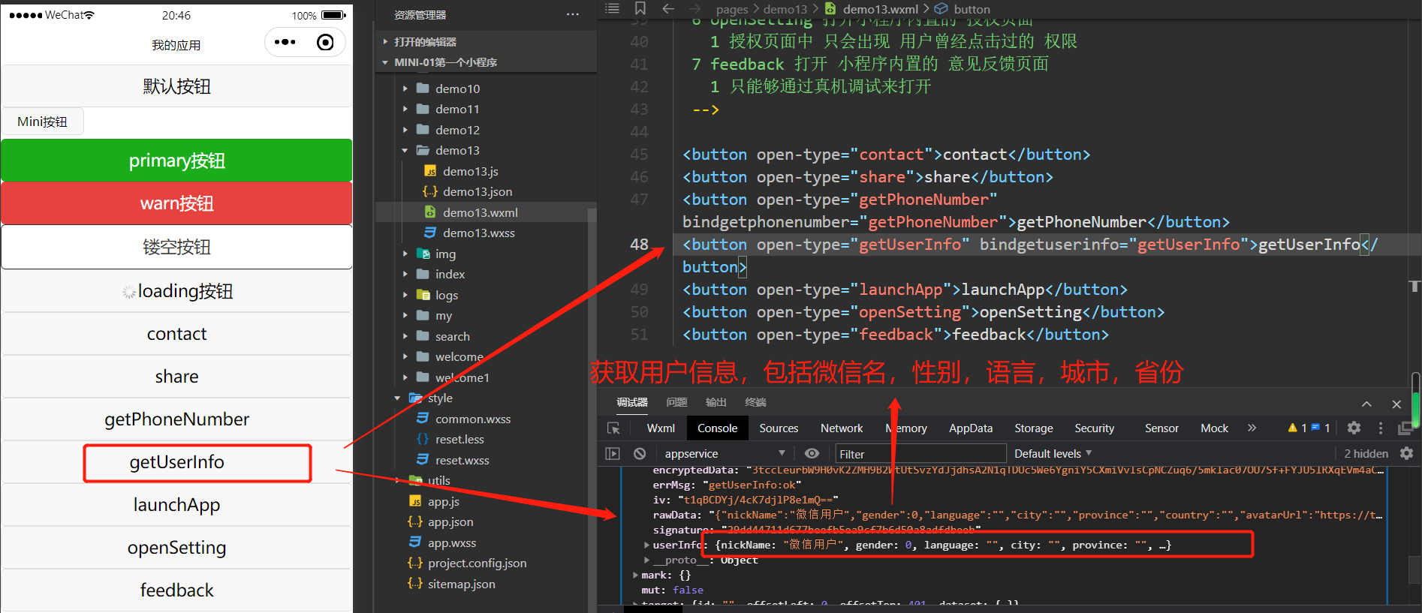Open demo13.wxss file
This screenshot has width=1422, height=613.
click(478, 233)
